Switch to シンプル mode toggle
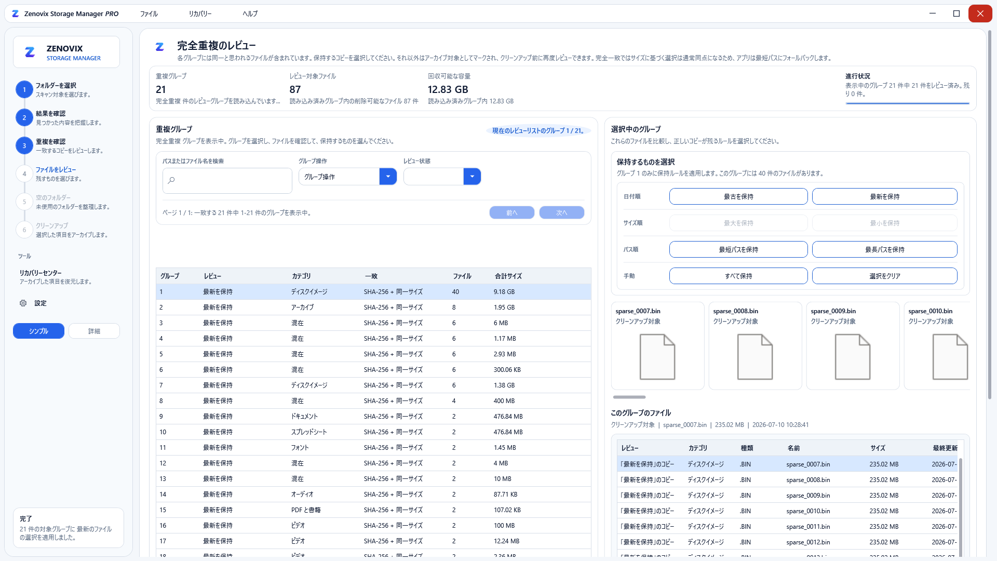Image resolution: width=997 pixels, height=561 pixels. tap(38, 331)
